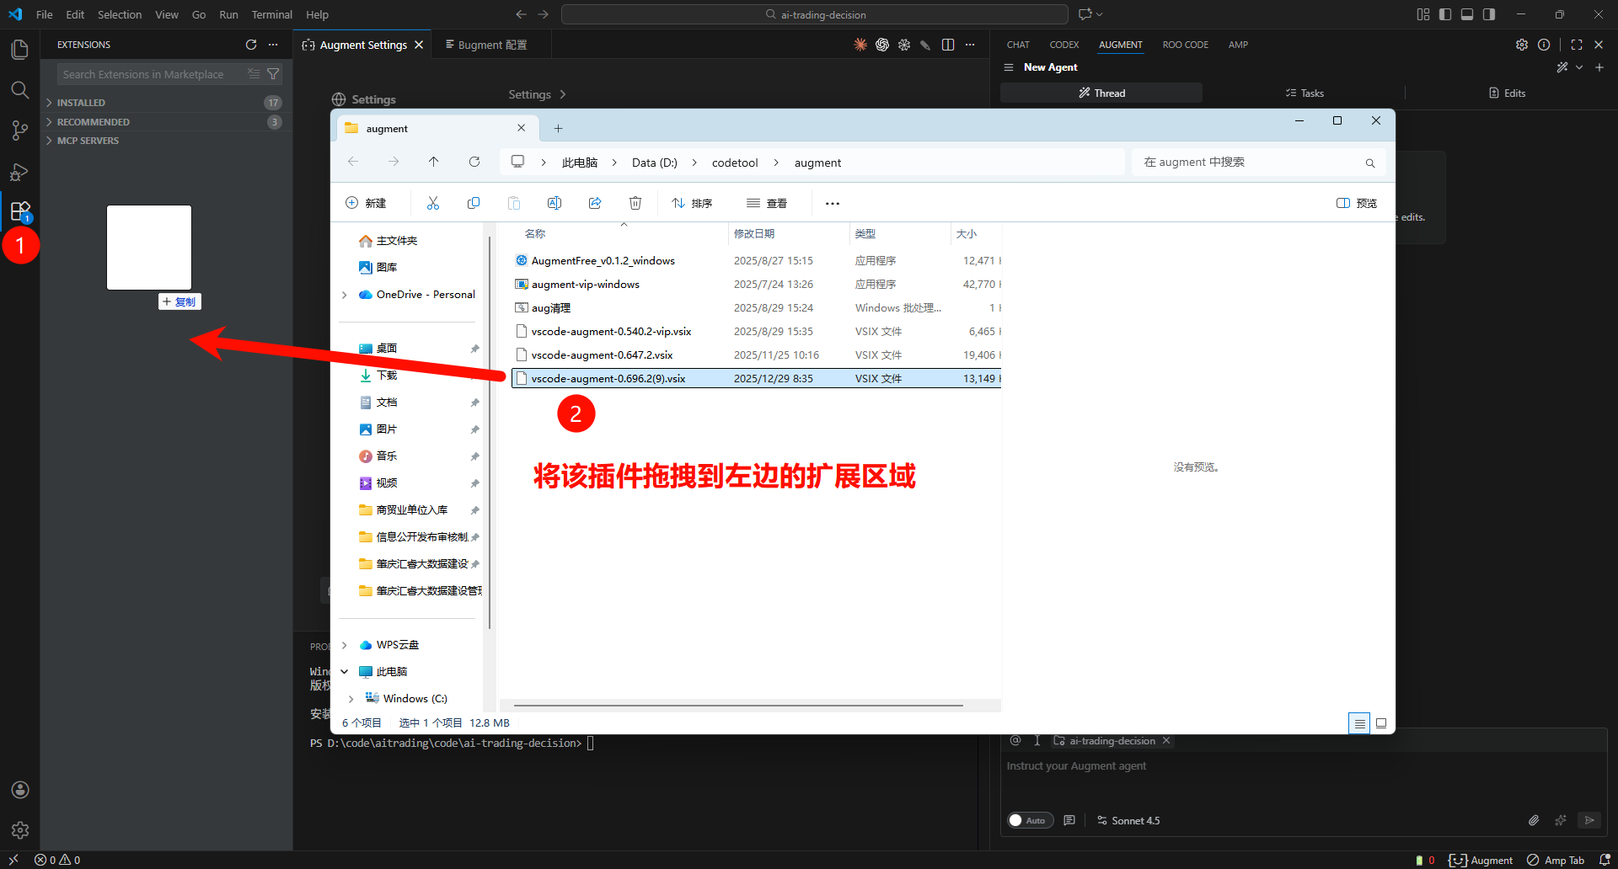Open the Sonnet 4.5 model selector
Screen dimensions: 1618x869
click(x=1128, y=820)
